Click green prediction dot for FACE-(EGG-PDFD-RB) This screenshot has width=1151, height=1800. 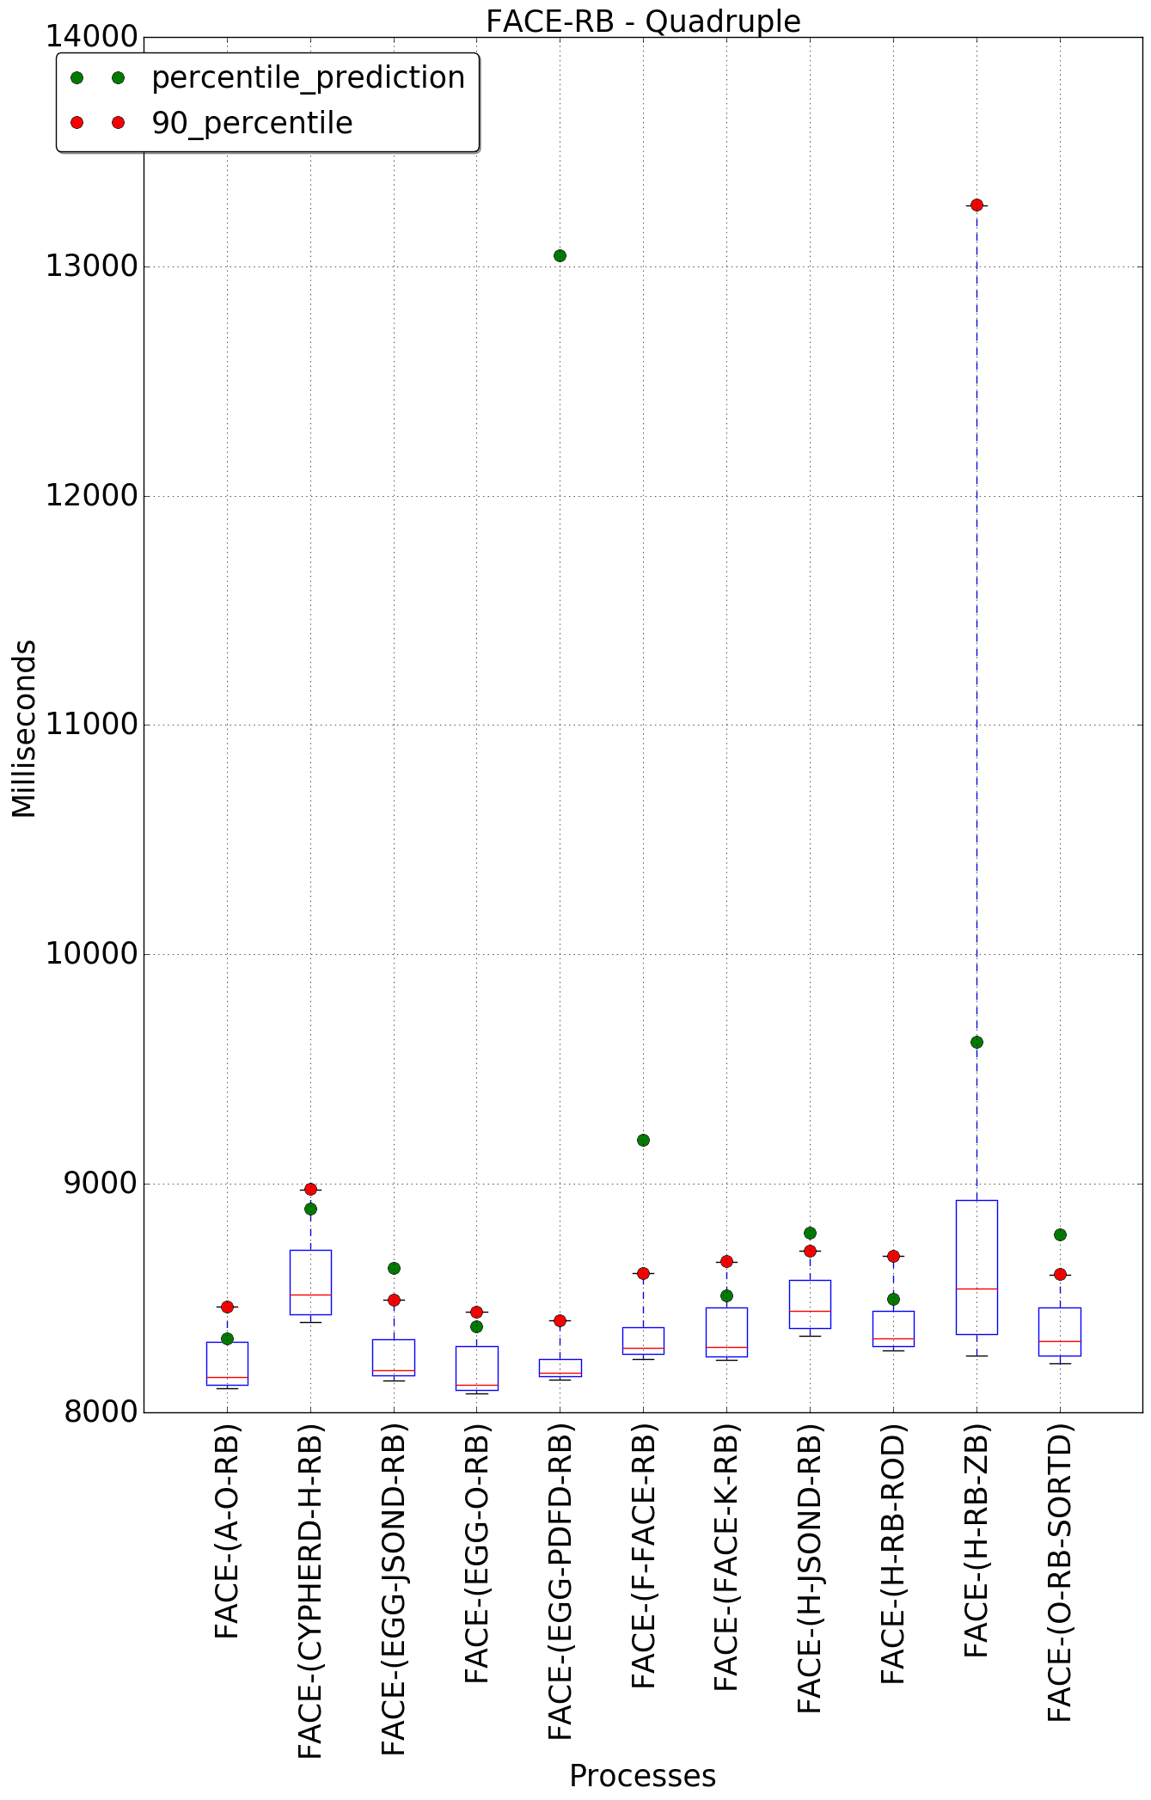(x=560, y=255)
